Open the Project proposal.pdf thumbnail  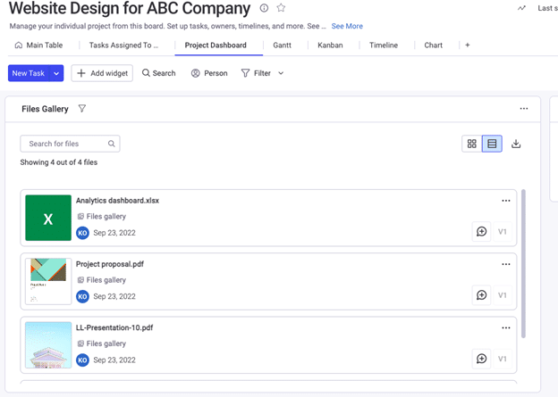[x=48, y=281]
